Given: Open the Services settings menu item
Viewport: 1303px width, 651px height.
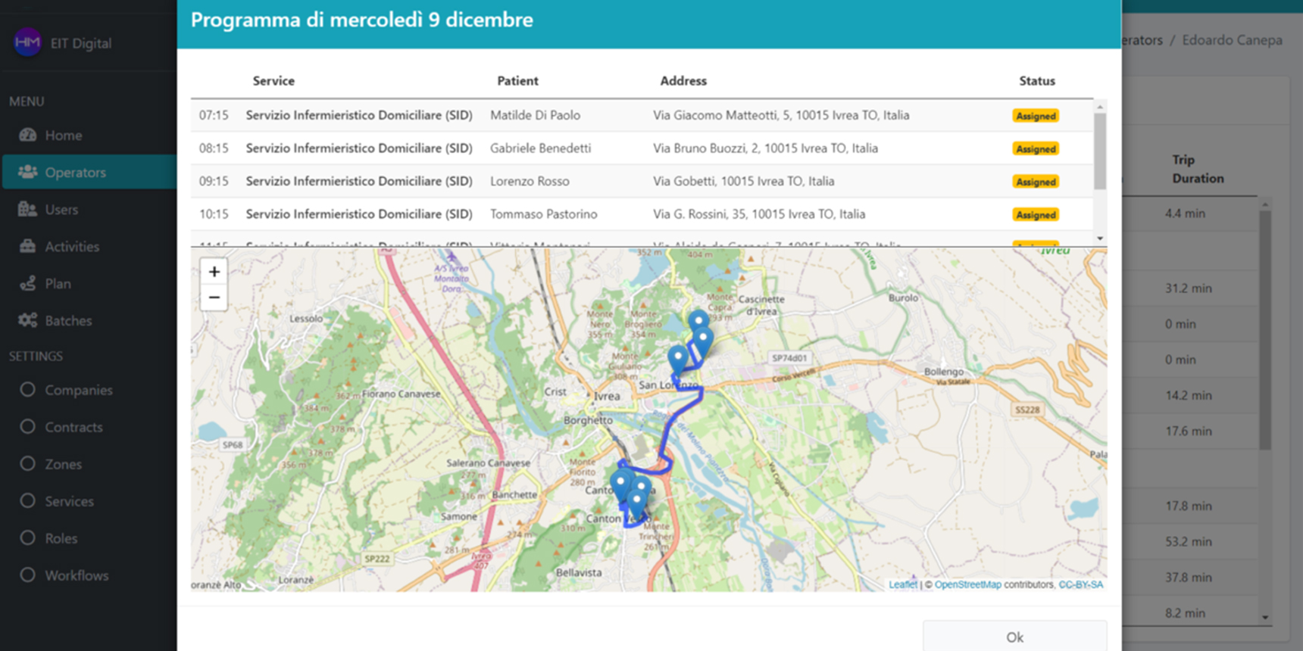Looking at the screenshot, I should (x=69, y=501).
